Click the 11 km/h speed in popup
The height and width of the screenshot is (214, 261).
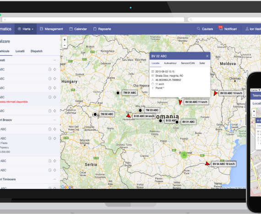click(160, 84)
